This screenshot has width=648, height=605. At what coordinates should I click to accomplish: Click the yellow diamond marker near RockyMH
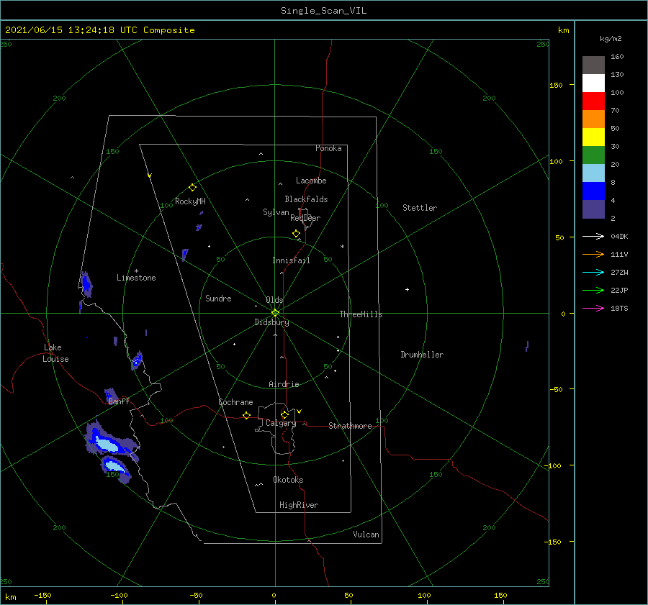192,188
